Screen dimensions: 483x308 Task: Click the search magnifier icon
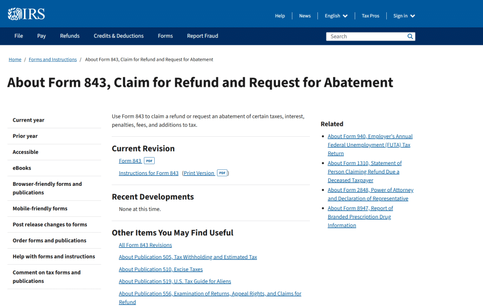[x=410, y=36]
